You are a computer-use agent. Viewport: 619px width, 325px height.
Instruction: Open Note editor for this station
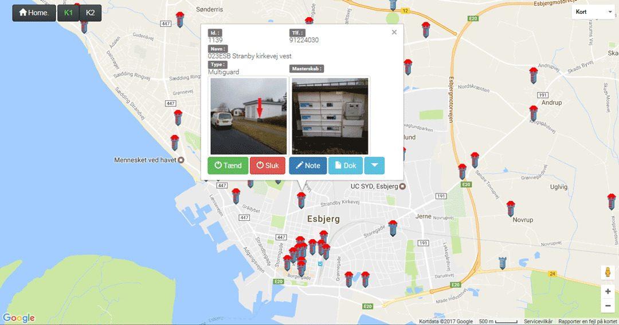[x=308, y=165]
